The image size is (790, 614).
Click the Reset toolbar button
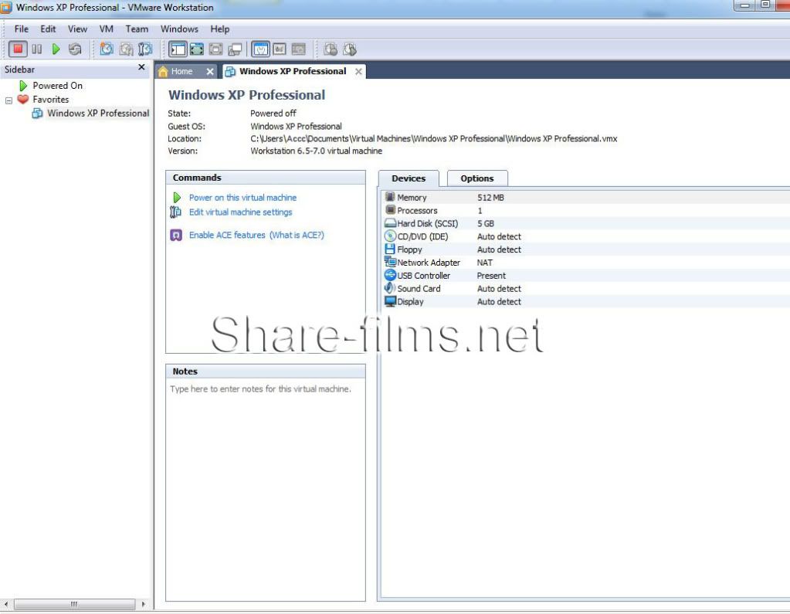[x=75, y=49]
